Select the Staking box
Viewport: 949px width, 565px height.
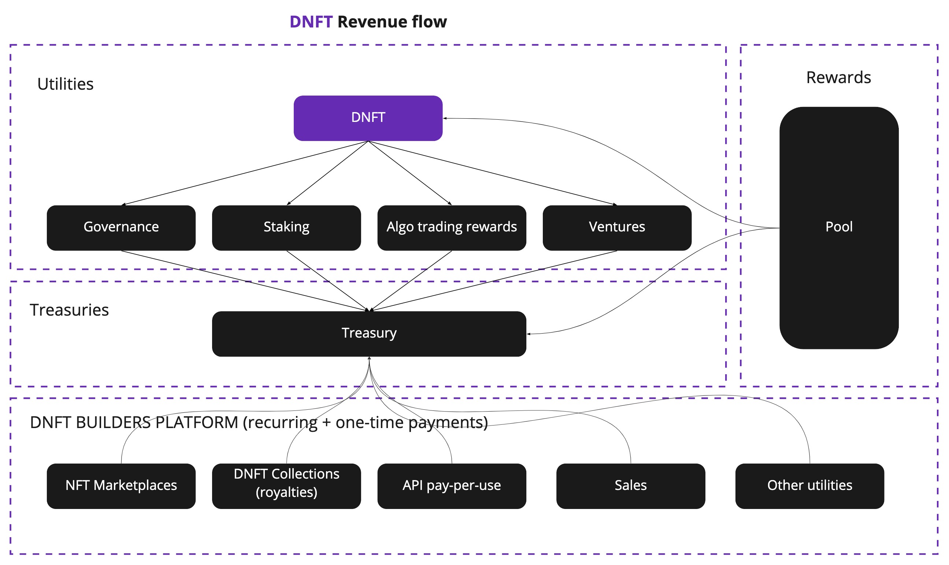tap(287, 228)
